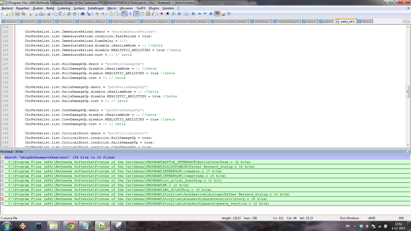Click the Open file toolbar icon
Screen dimensions: 411x231
point(12,14)
